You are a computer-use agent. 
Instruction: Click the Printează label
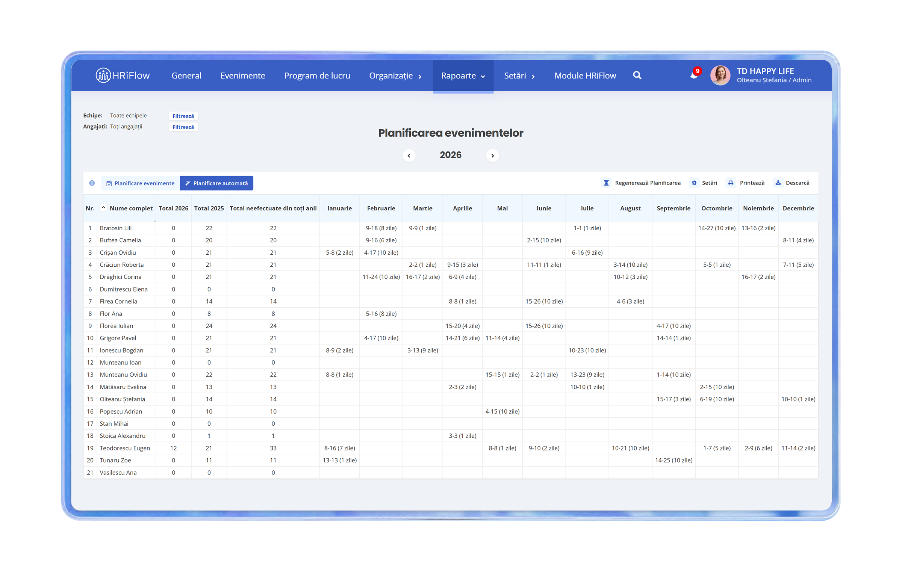752,183
